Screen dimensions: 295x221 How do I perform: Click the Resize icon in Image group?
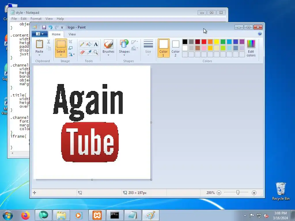click(x=70, y=48)
